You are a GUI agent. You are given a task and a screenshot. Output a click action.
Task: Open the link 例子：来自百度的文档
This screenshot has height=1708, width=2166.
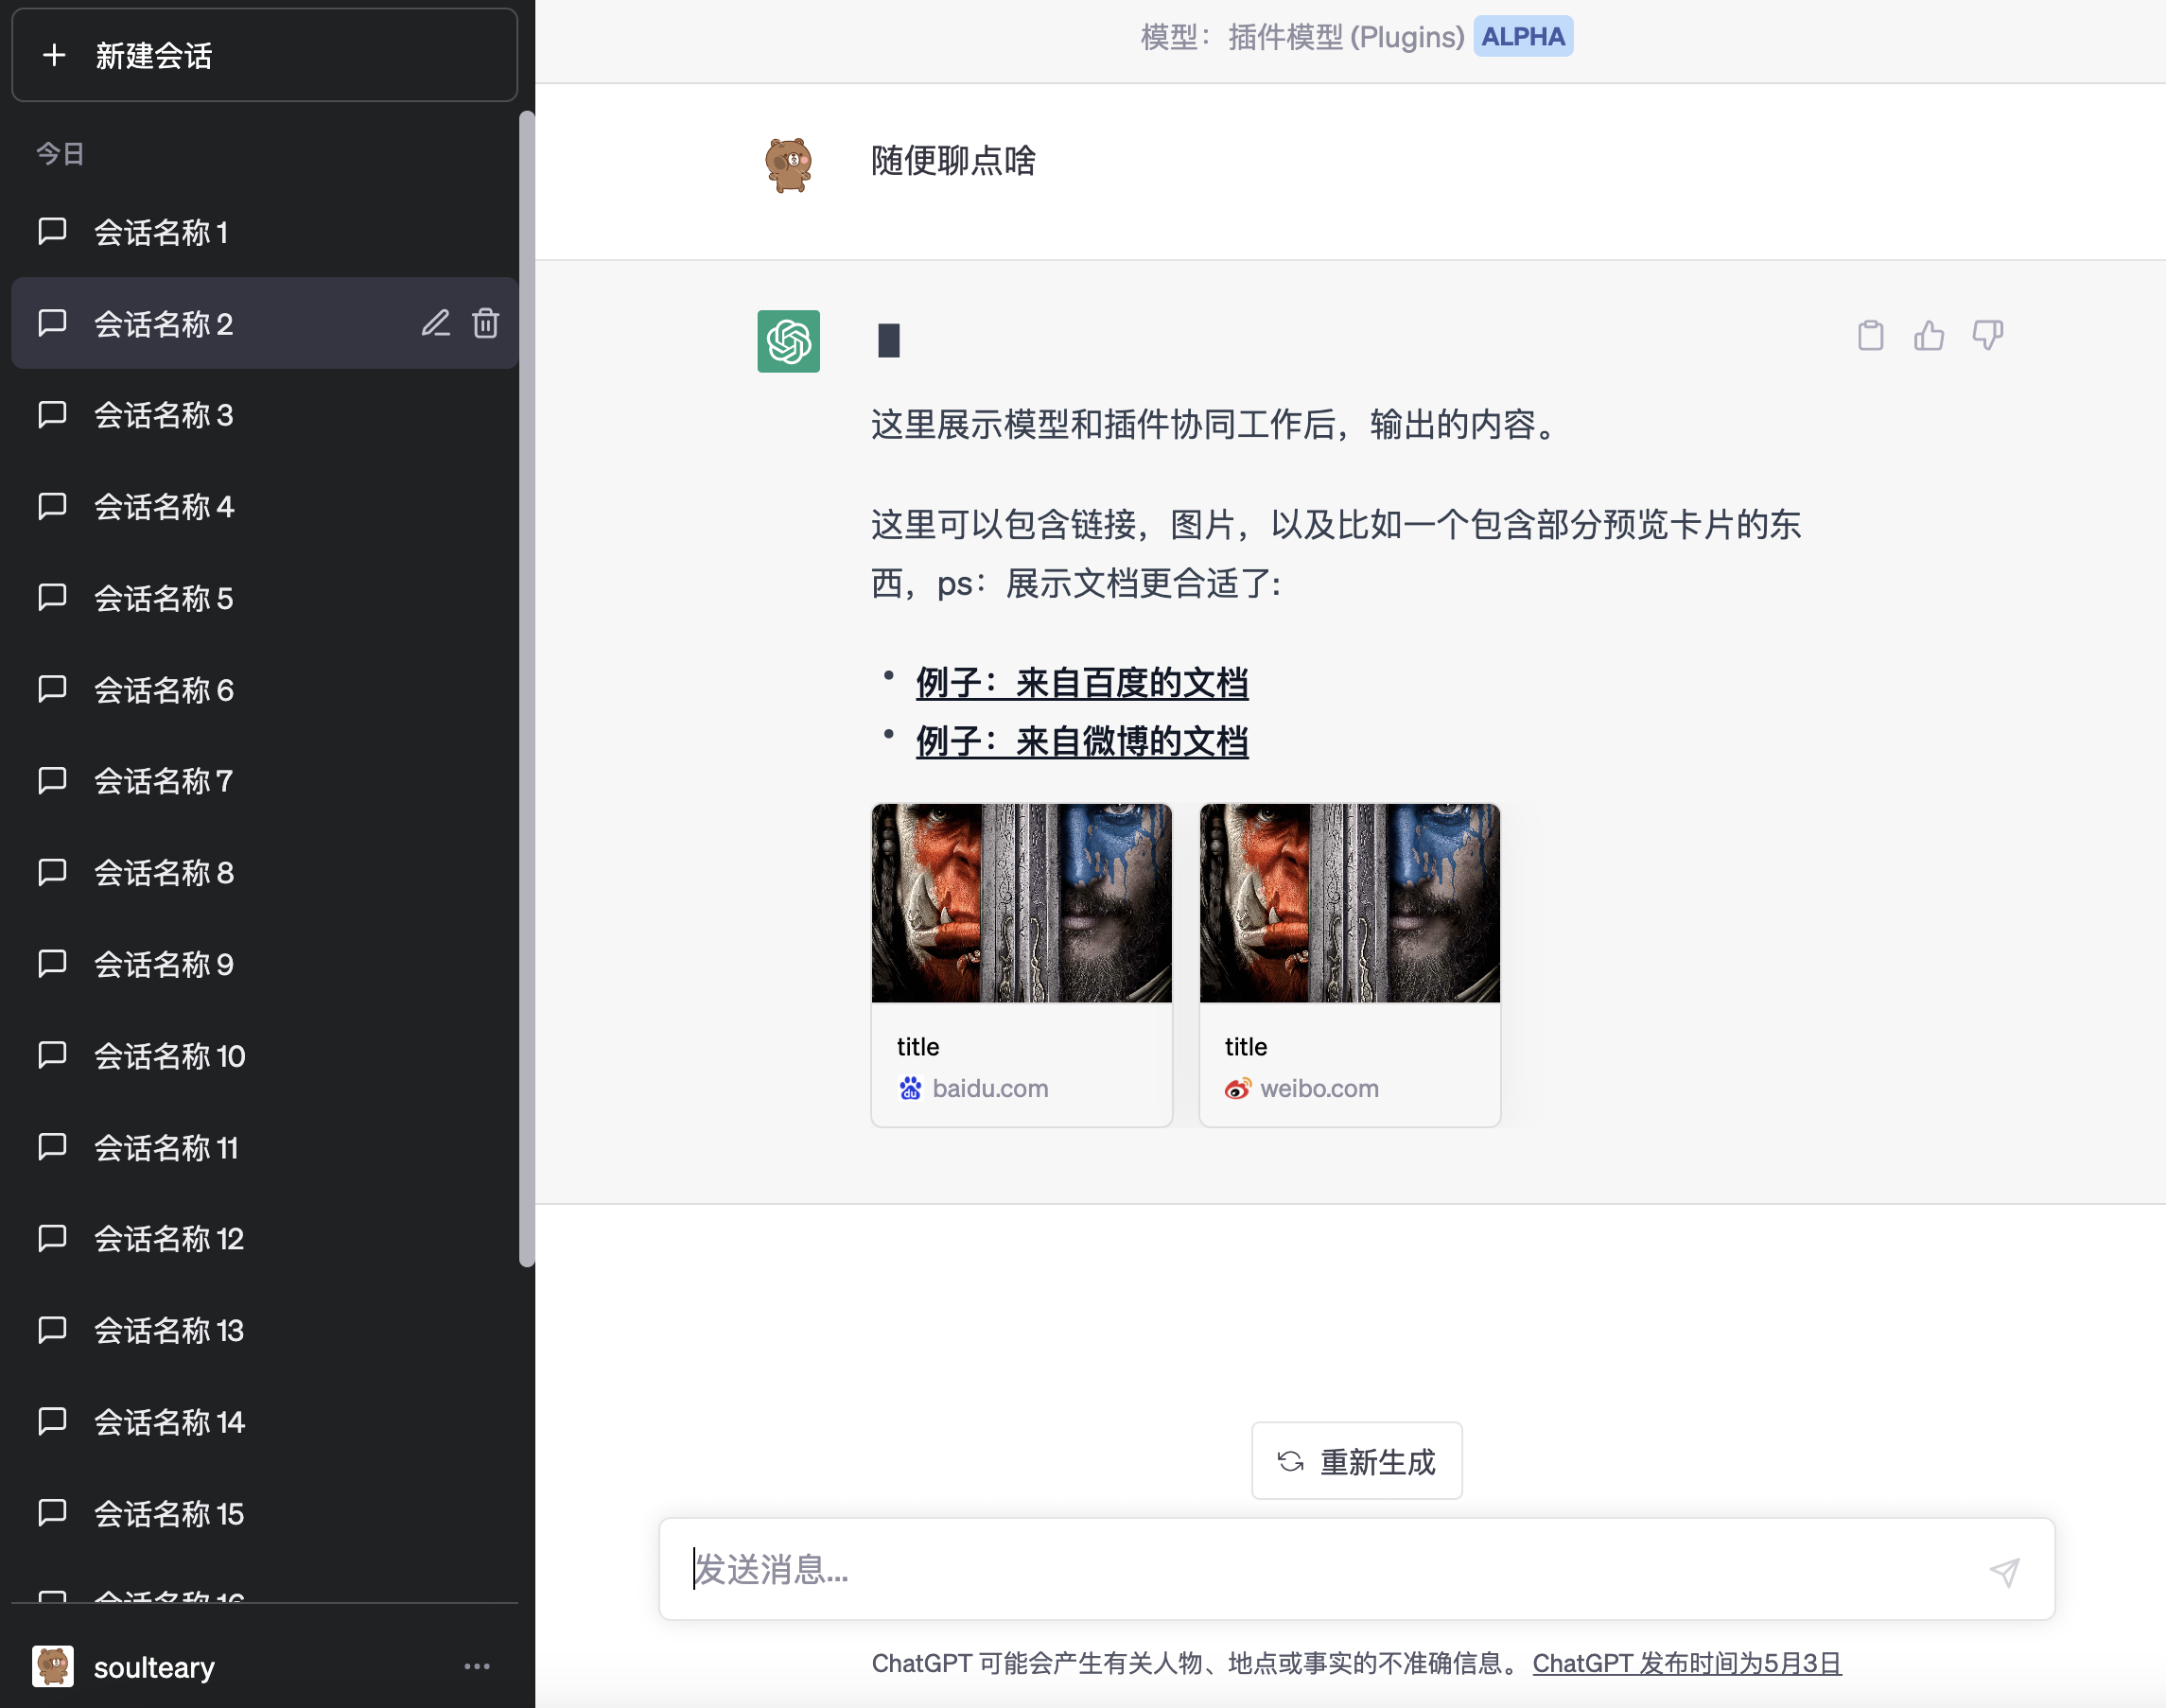tap(1081, 683)
